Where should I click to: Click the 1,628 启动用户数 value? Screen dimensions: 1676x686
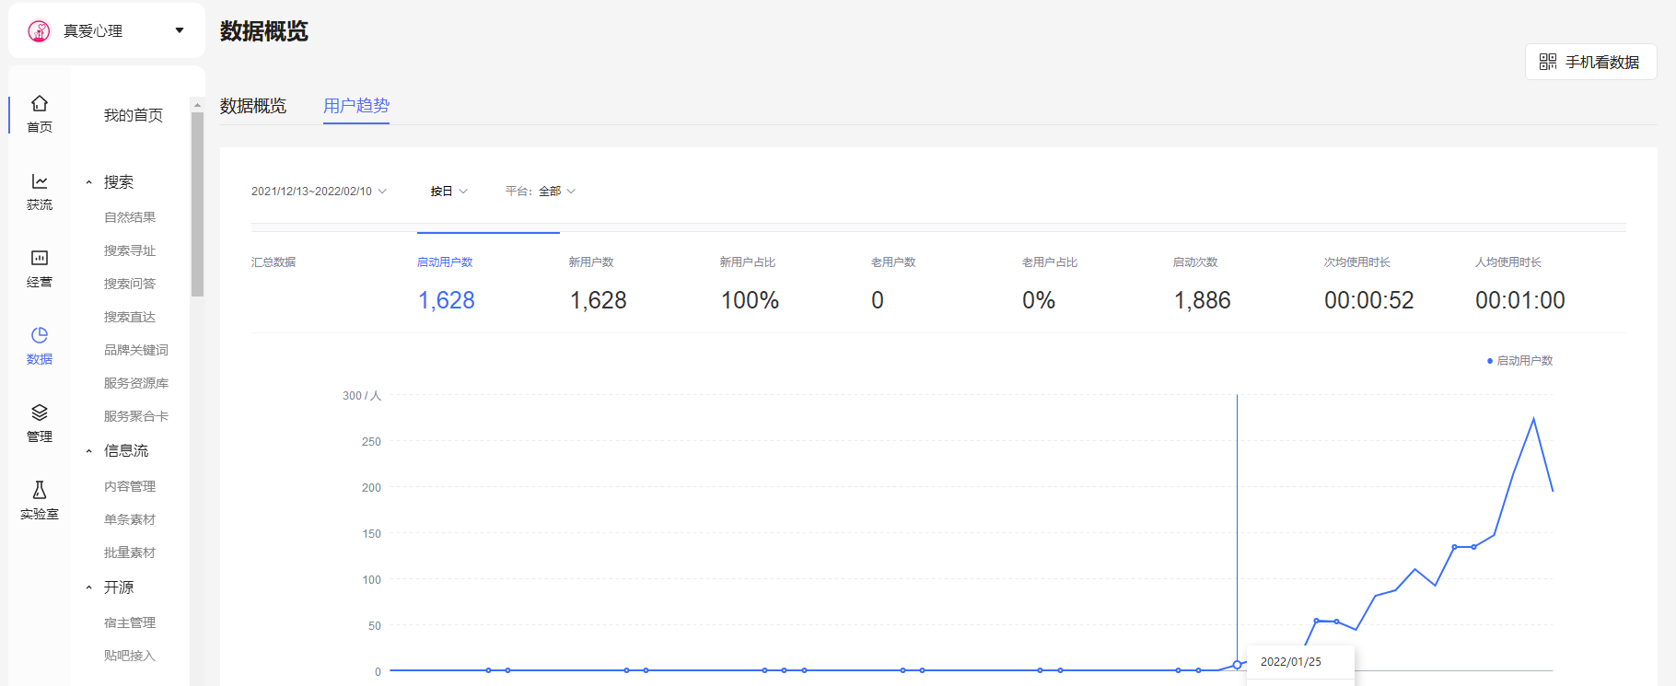tap(447, 300)
